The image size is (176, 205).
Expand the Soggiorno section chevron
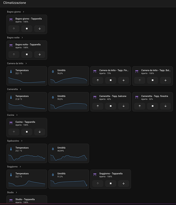(21, 166)
